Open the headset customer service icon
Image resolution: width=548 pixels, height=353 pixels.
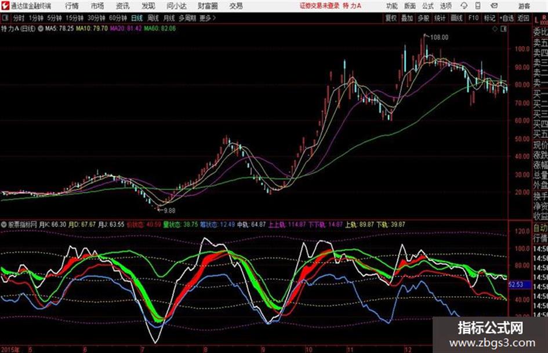point(464,6)
